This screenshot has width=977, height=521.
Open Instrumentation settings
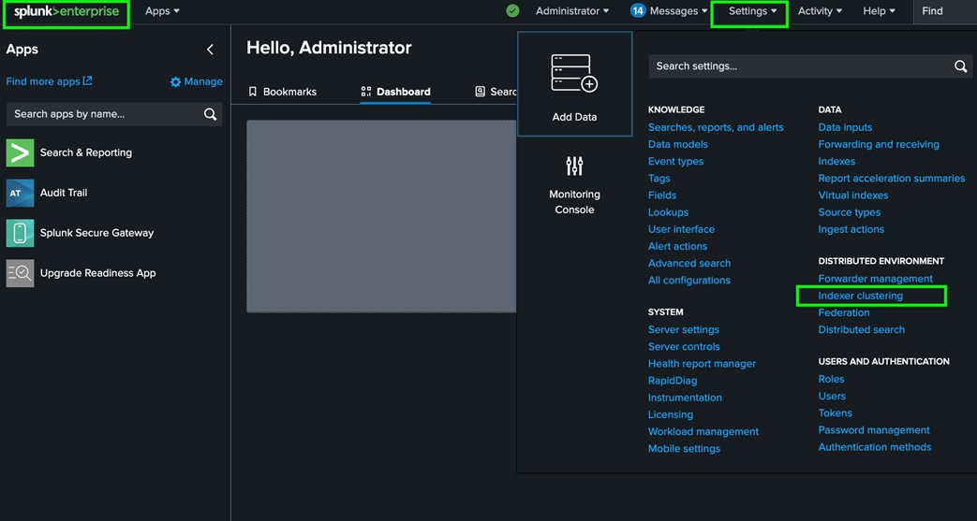(x=685, y=398)
